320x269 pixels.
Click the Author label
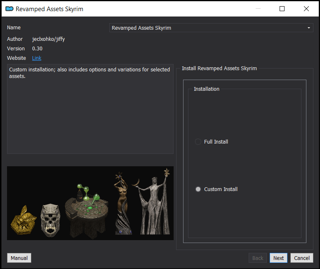point(15,39)
